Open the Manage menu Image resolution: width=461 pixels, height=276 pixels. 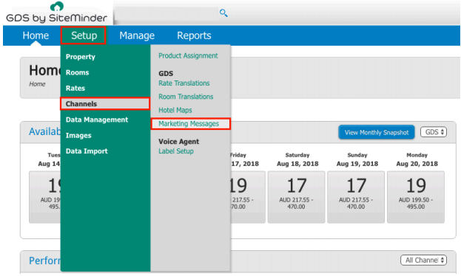[137, 35]
